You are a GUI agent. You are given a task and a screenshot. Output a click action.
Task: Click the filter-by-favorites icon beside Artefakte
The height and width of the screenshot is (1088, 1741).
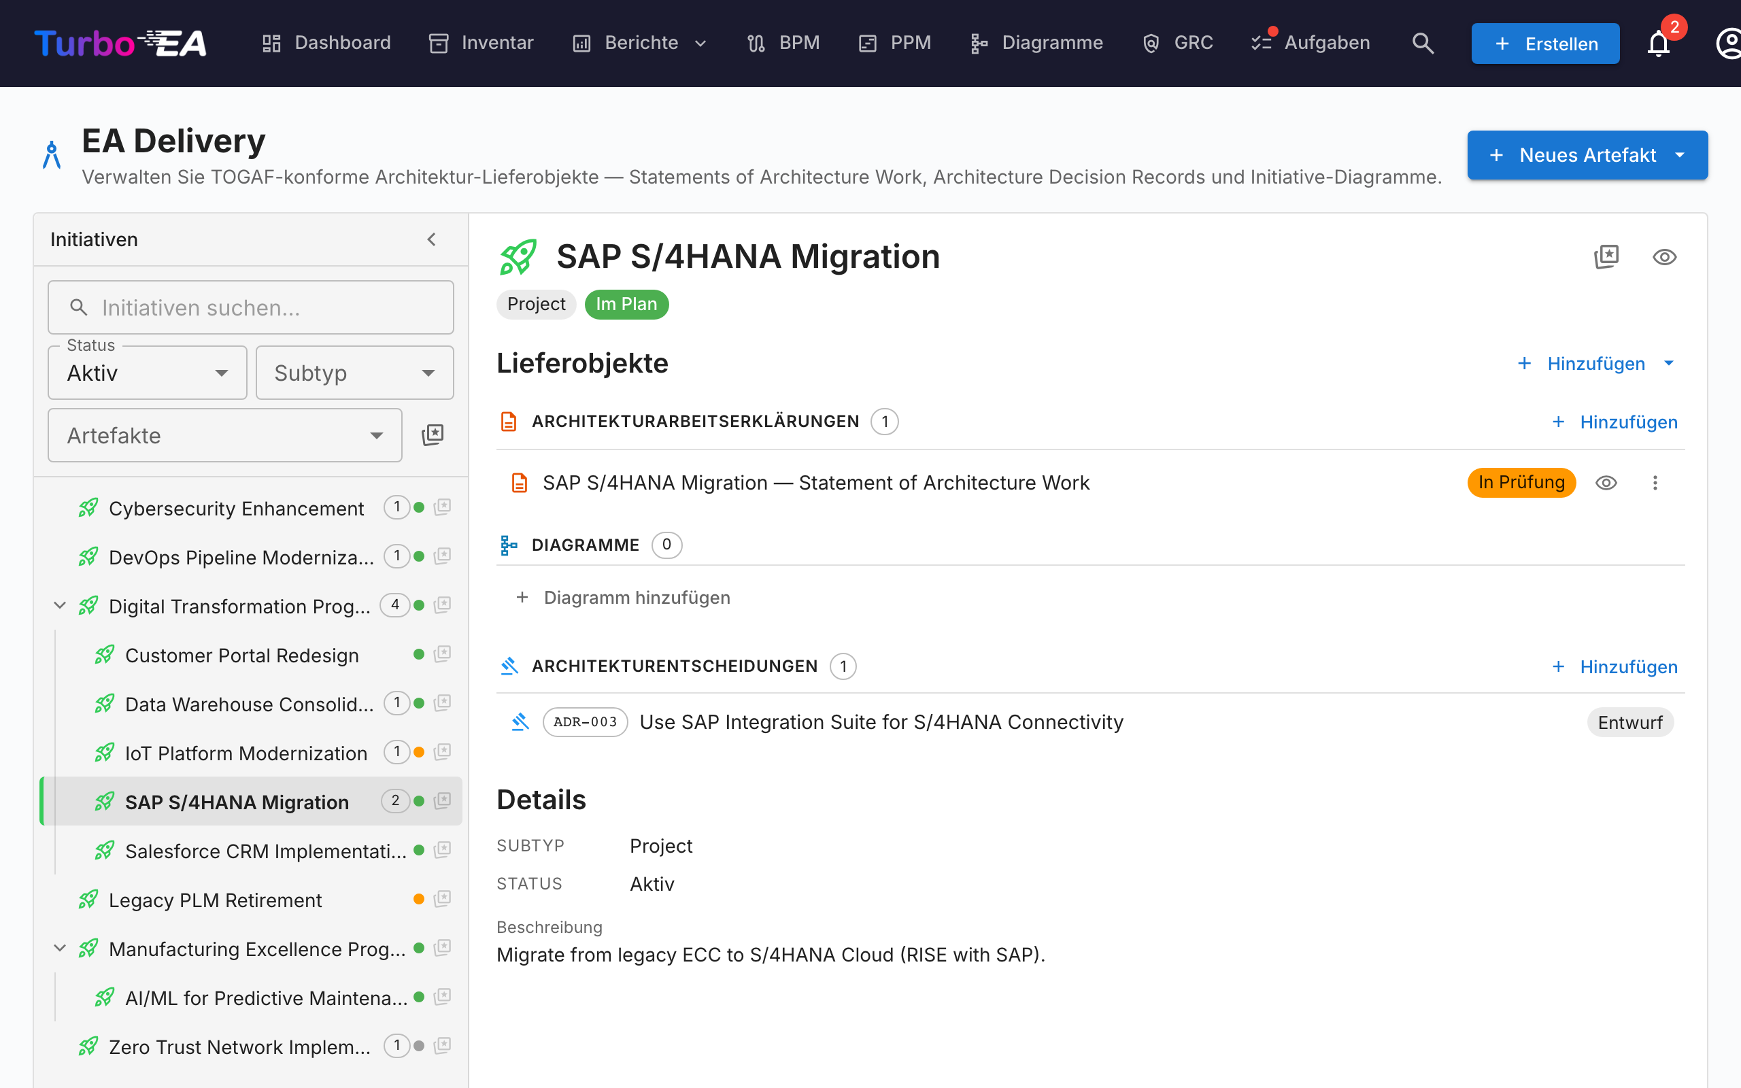(433, 435)
